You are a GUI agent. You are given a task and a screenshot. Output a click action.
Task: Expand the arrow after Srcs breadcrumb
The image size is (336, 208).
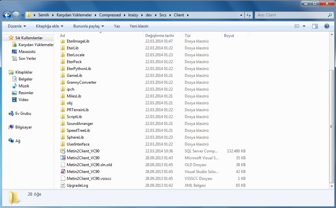[170, 15]
